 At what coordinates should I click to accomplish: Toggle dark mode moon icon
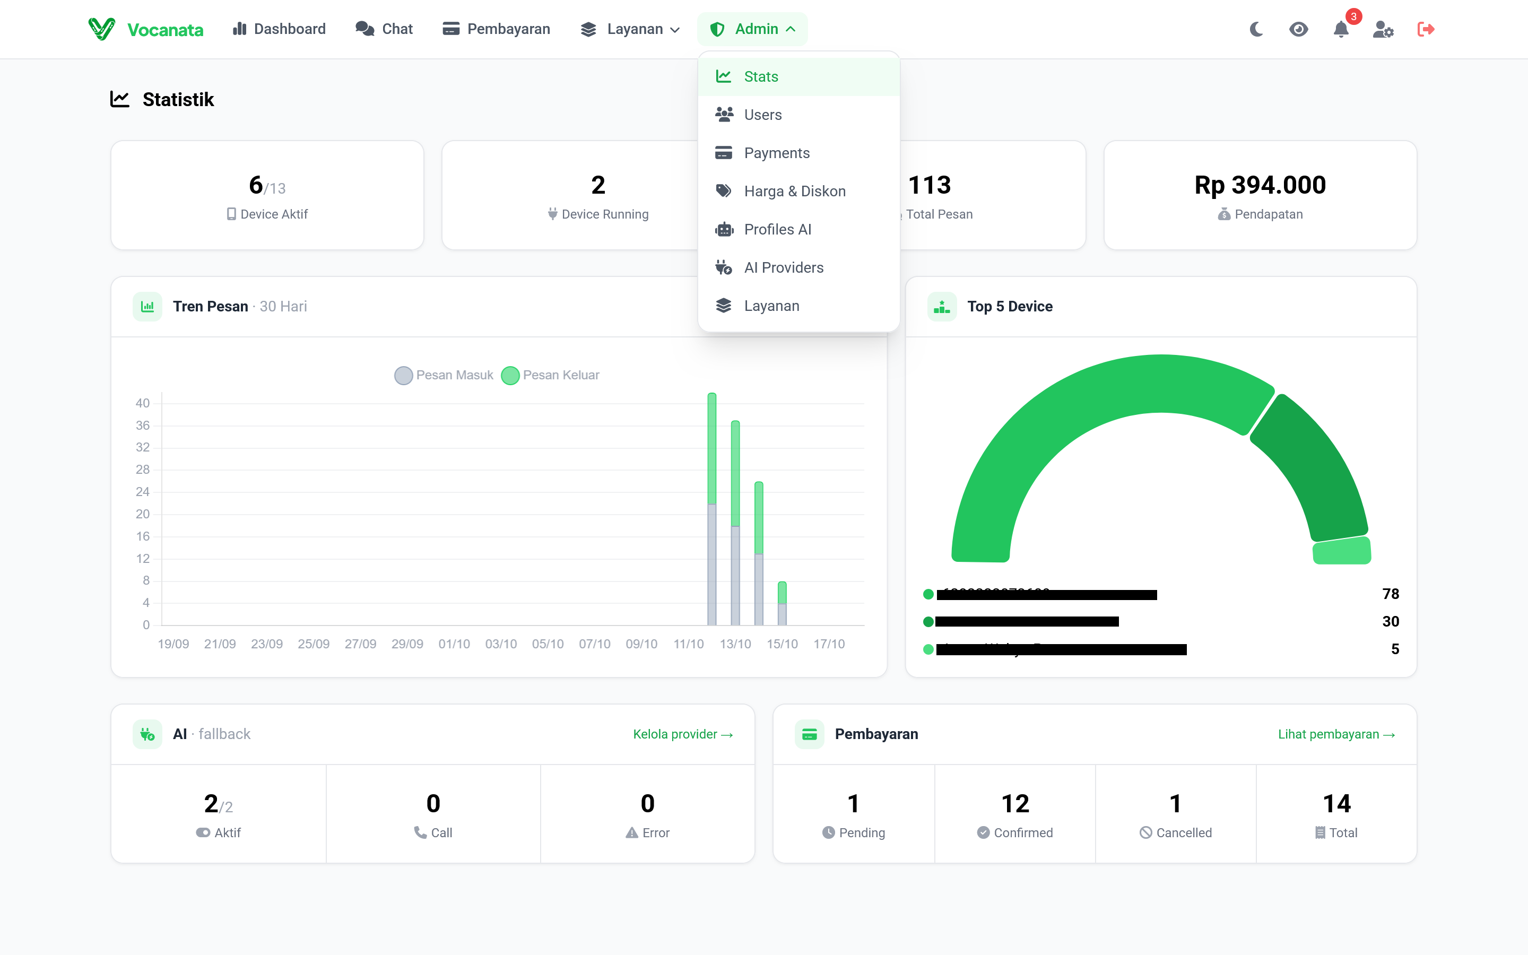pos(1256,29)
